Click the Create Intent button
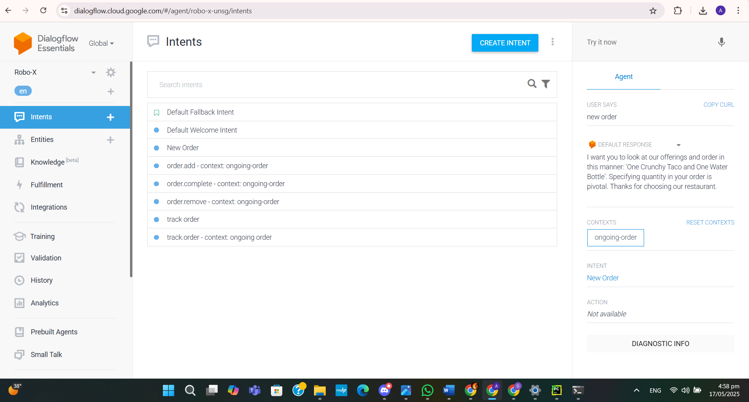Image resolution: width=749 pixels, height=402 pixels. pos(505,43)
